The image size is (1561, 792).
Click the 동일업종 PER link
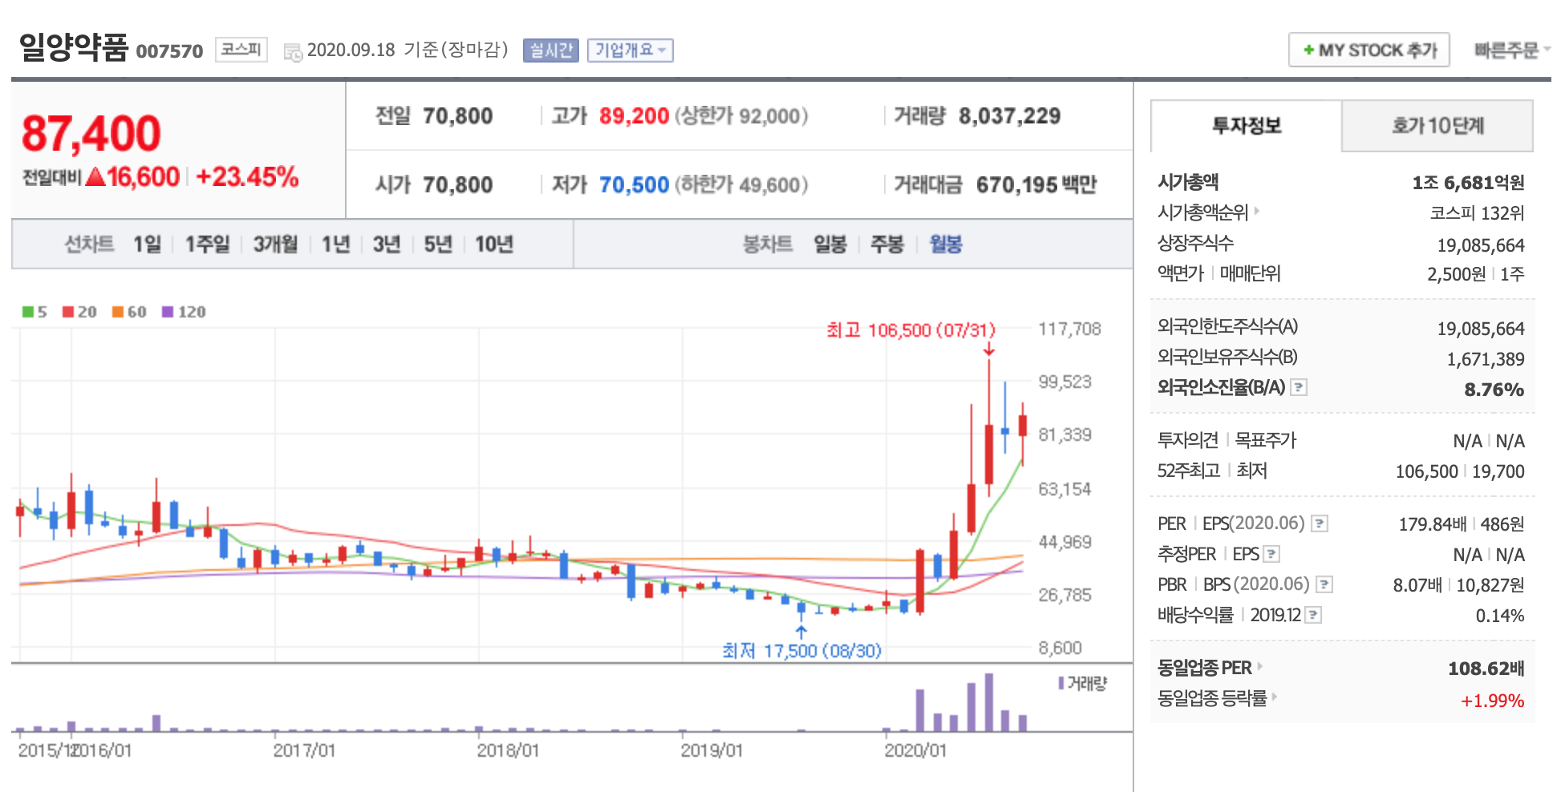[1204, 668]
